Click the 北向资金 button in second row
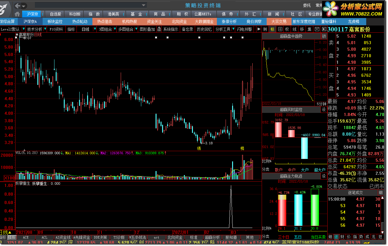The height and width of the screenshot is (246, 388). click(179, 21)
